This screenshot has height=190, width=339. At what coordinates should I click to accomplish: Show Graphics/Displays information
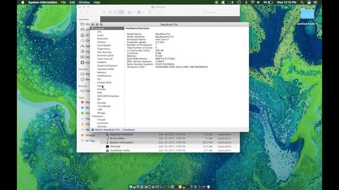pos(107,65)
